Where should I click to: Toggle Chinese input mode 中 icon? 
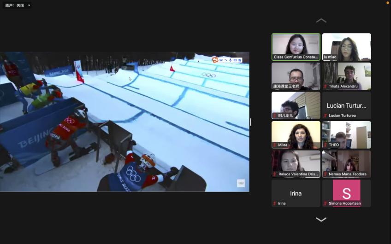point(221,60)
